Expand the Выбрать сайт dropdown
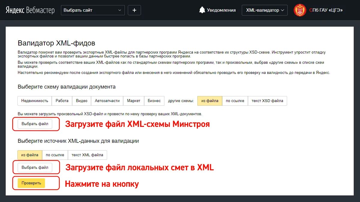The width and height of the screenshot is (360, 202). [93, 10]
